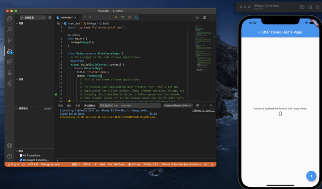Viewport: 322px width, 189px height.
Task: Start debugging with green play arrow
Action: point(21,17)
